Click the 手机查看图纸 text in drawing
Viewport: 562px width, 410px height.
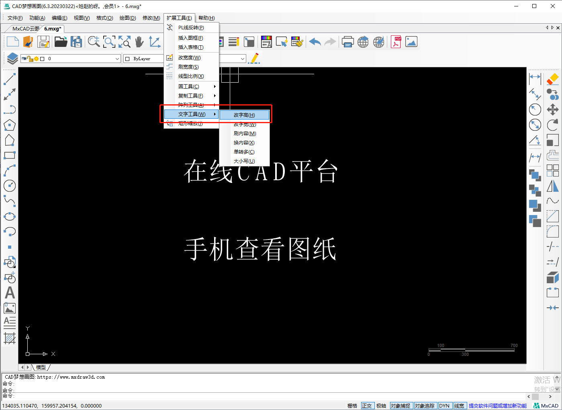coord(260,249)
